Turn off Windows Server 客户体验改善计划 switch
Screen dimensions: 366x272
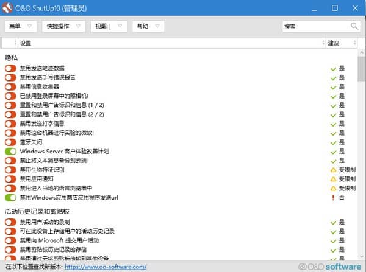(x=10, y=152)
